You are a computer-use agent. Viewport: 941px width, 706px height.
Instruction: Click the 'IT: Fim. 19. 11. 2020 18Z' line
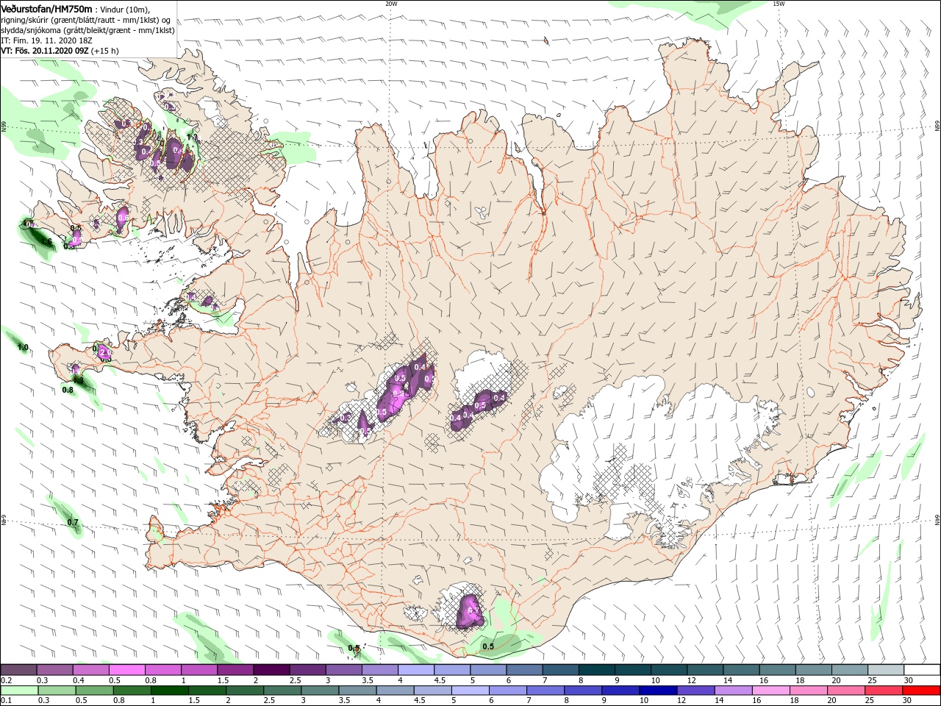tap(46, 40)
